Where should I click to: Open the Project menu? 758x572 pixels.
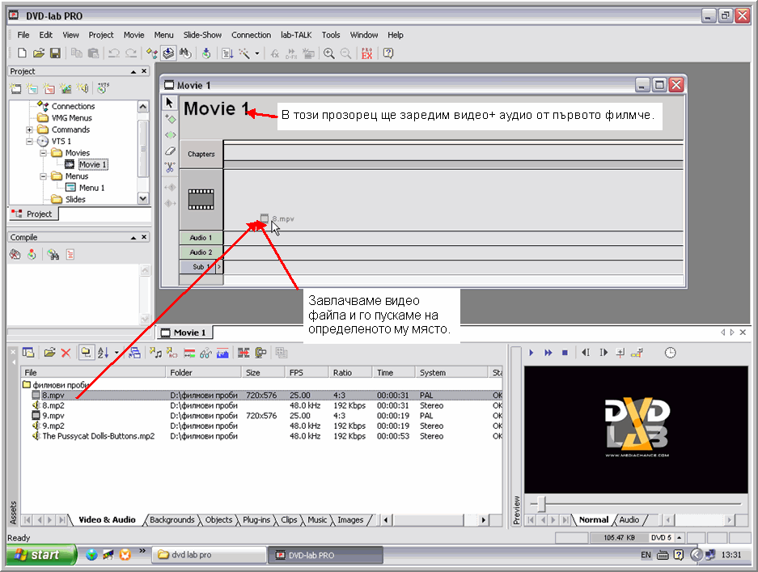click(x=101, y=35)
